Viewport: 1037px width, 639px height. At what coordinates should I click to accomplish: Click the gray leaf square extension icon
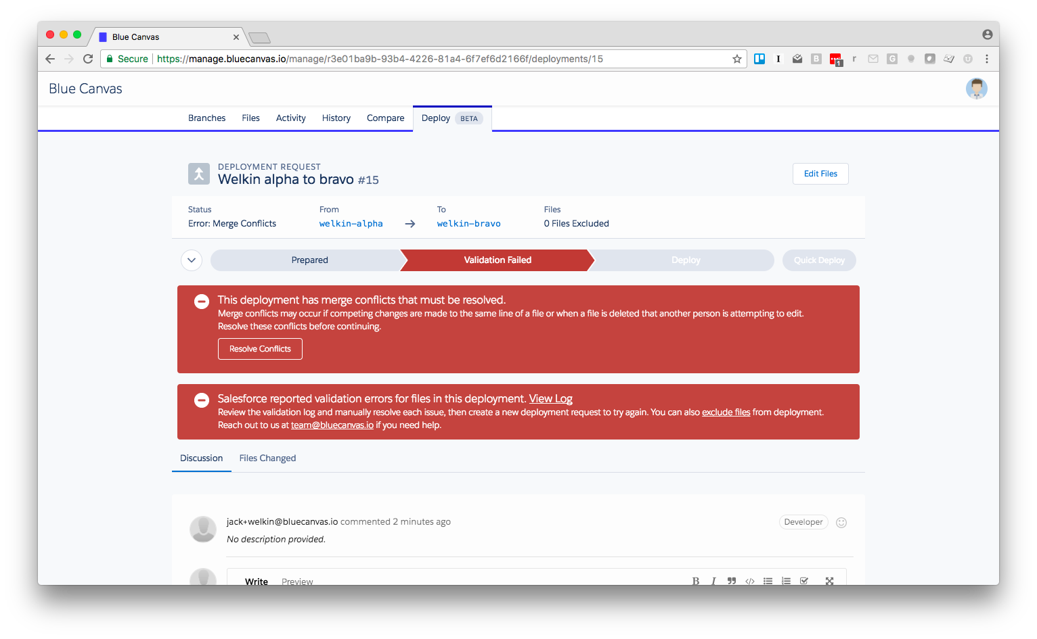tap(930, 59)
